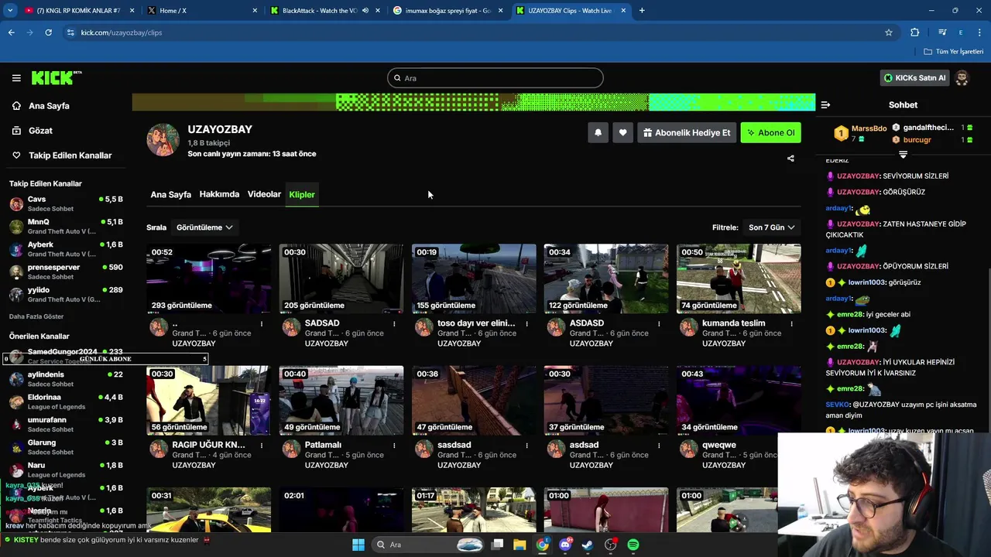
Task: Open options menu for toso dayı clip
Action: (x=526, y=324)
